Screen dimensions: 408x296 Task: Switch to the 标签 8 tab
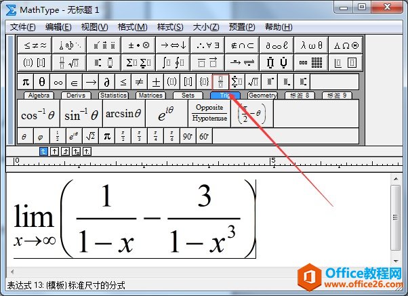point(300,96)
